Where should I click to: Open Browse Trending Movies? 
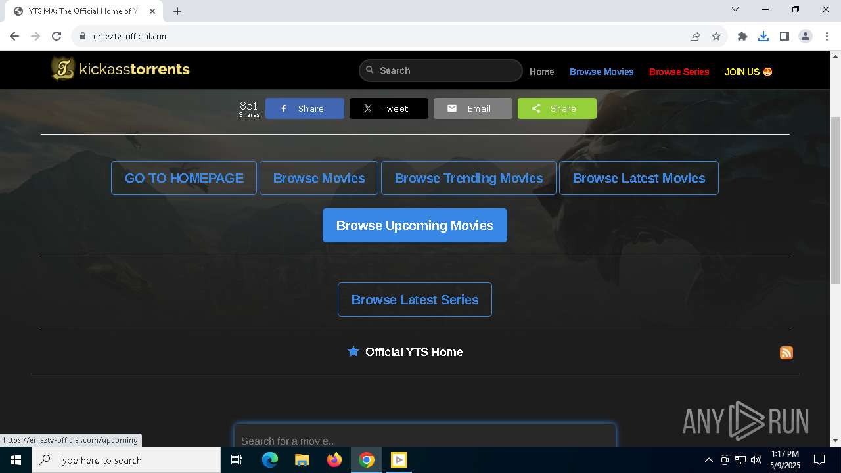[468, 178]
